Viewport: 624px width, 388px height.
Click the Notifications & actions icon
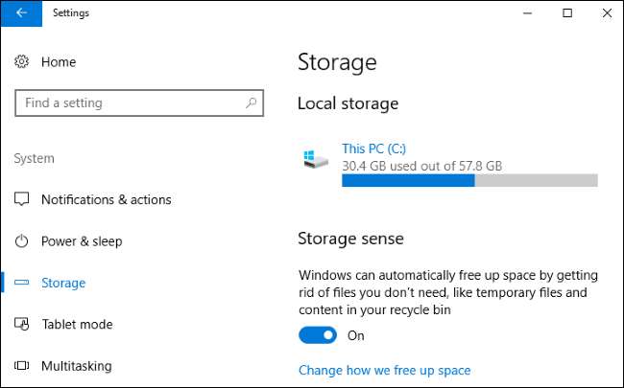(x=22, y=199)
